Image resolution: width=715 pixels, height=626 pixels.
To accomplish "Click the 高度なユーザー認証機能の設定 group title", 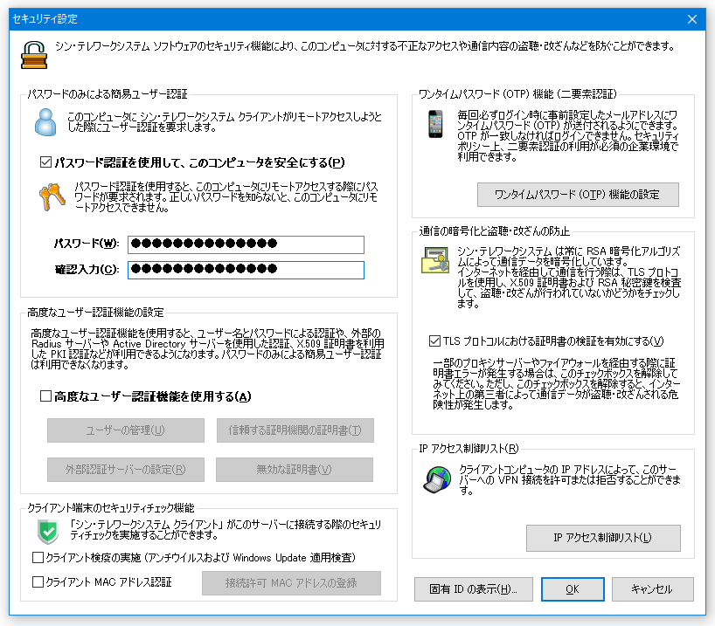I will 95,312.
